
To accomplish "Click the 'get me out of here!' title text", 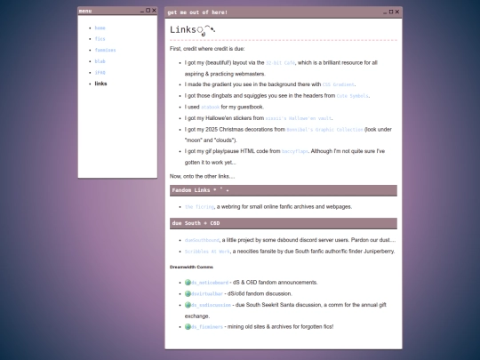I will click(197, 12).
